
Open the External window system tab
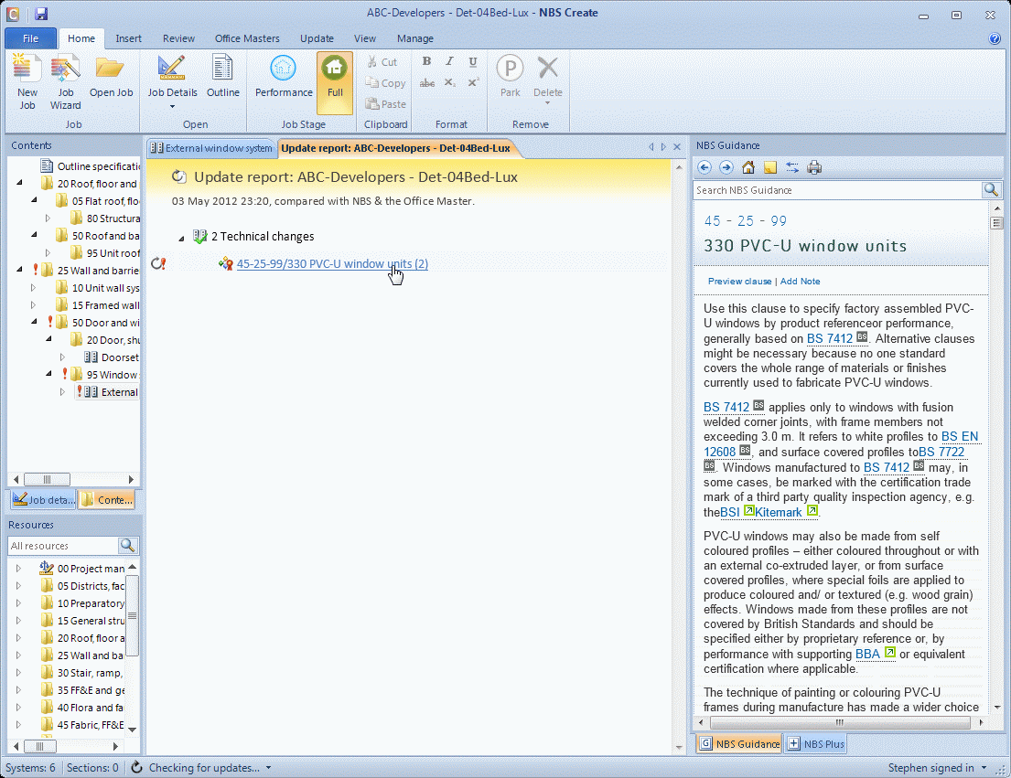click(x=210, y=147)
